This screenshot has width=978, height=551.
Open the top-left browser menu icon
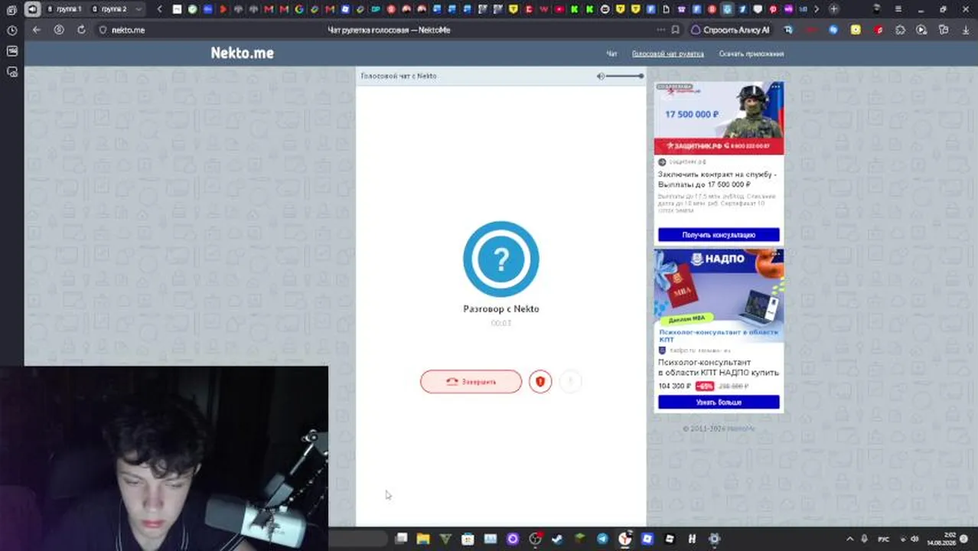pyautogui.click(x=11, y=10)
